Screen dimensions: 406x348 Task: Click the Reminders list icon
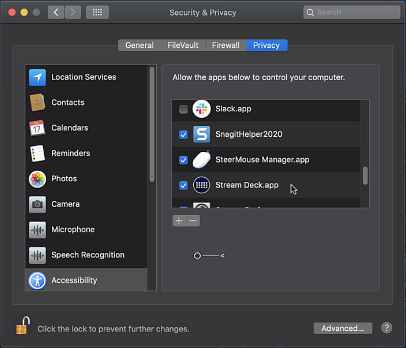(x=37, y=153)
